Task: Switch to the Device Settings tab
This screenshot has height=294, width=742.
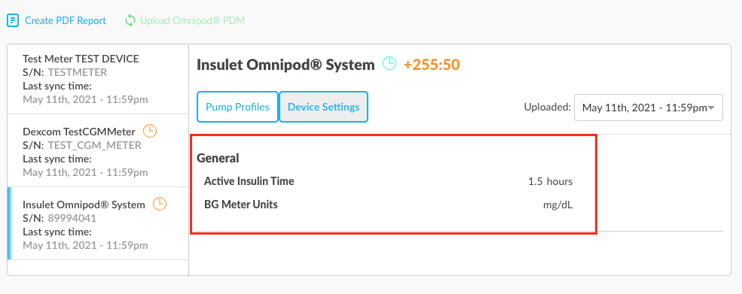Action: (x=324, y=107)
